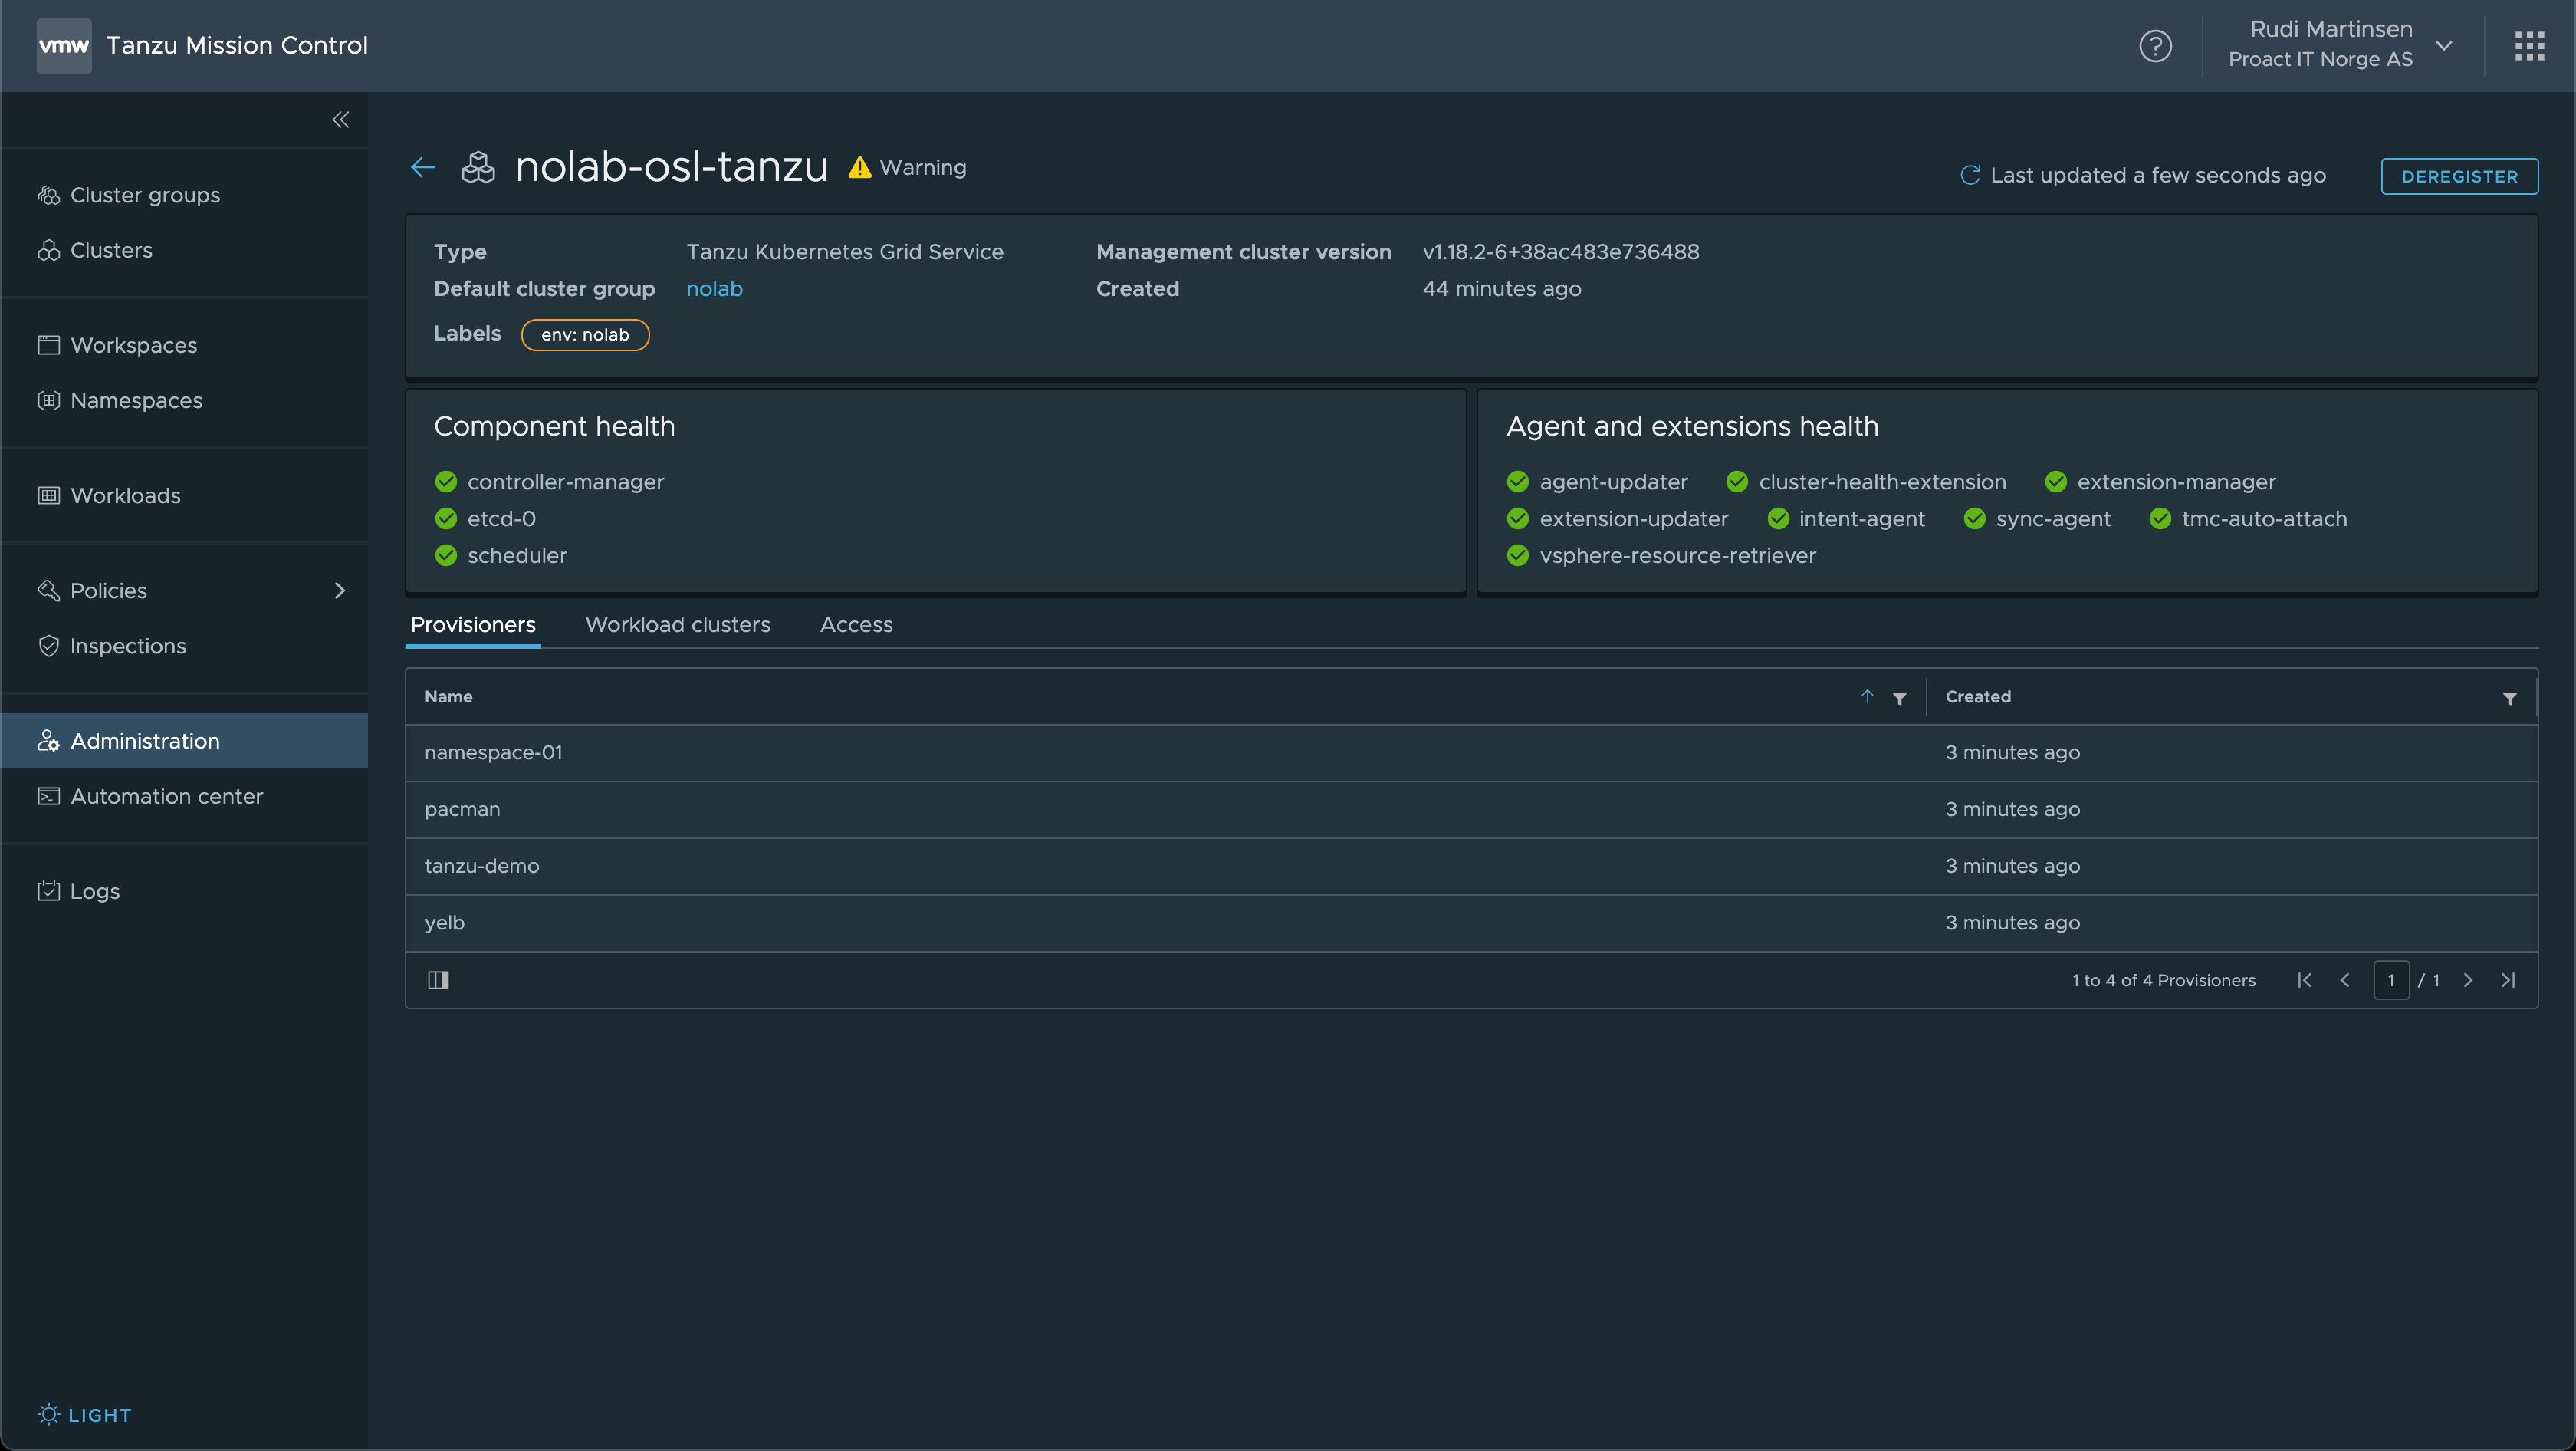Open Automation center in sidebar

[184, 796]
